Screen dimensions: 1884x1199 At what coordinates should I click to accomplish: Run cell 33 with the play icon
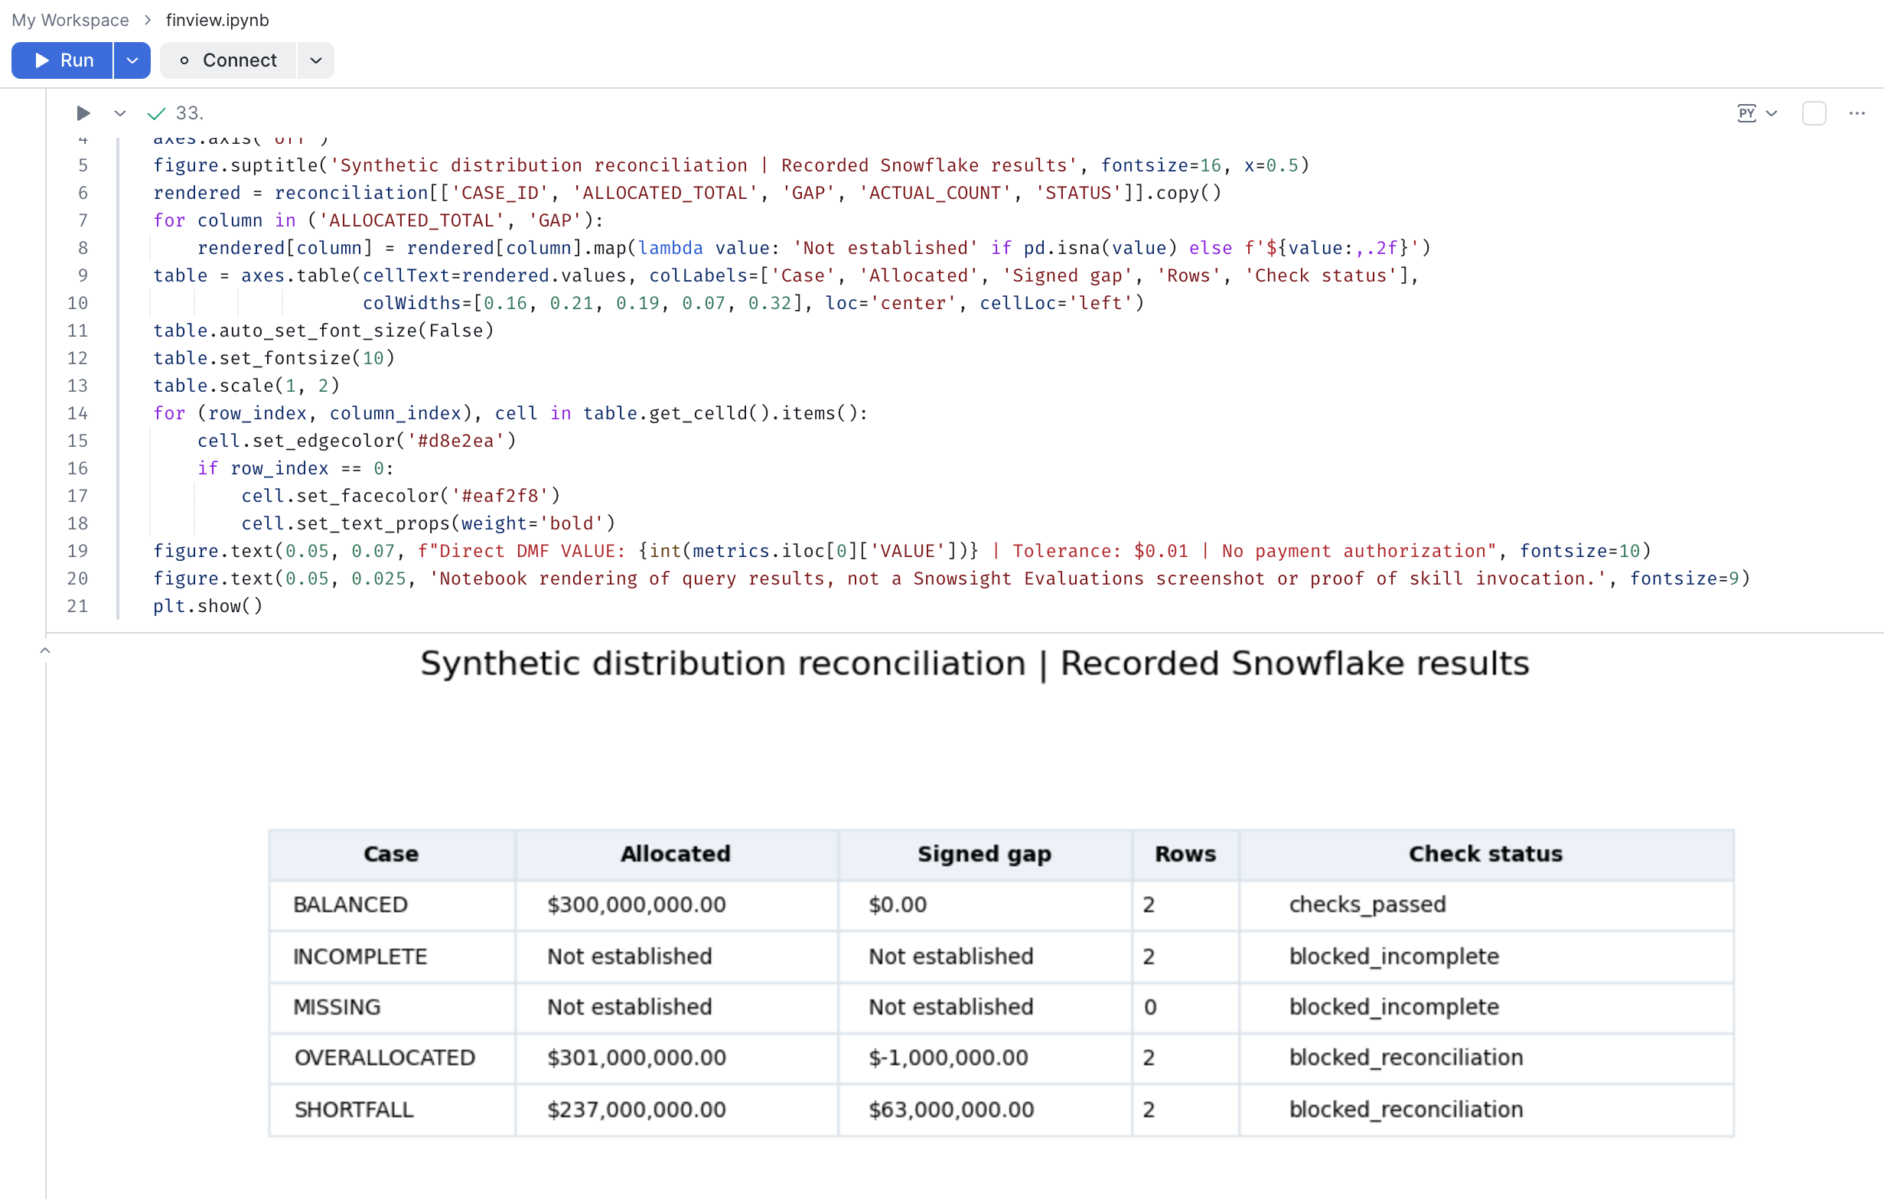(x=83, y=113)
